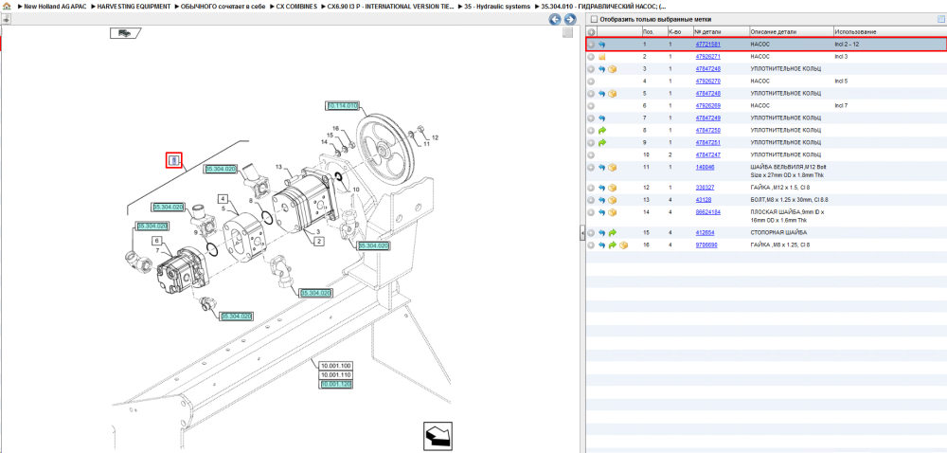Click green arrow icon in row 47847250
Screen dimensions: 947x453
(x=602, y=130)
